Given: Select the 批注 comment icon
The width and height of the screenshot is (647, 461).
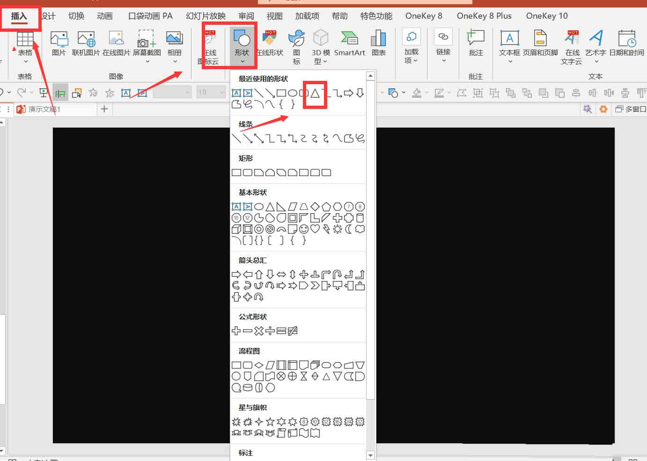Looking at the screenshot, I should [476, 43].
